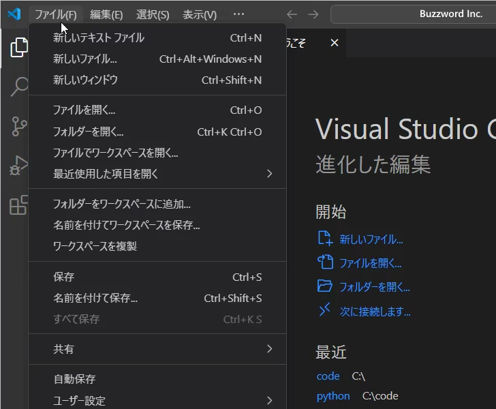Choose フォルダーを開く... in the File menu
The image size is (496, 409).
point(157,132)
